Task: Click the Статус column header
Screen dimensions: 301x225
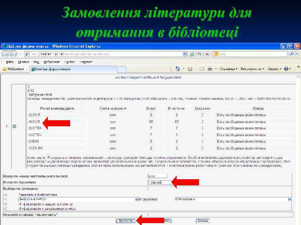Action: point(259,109)
